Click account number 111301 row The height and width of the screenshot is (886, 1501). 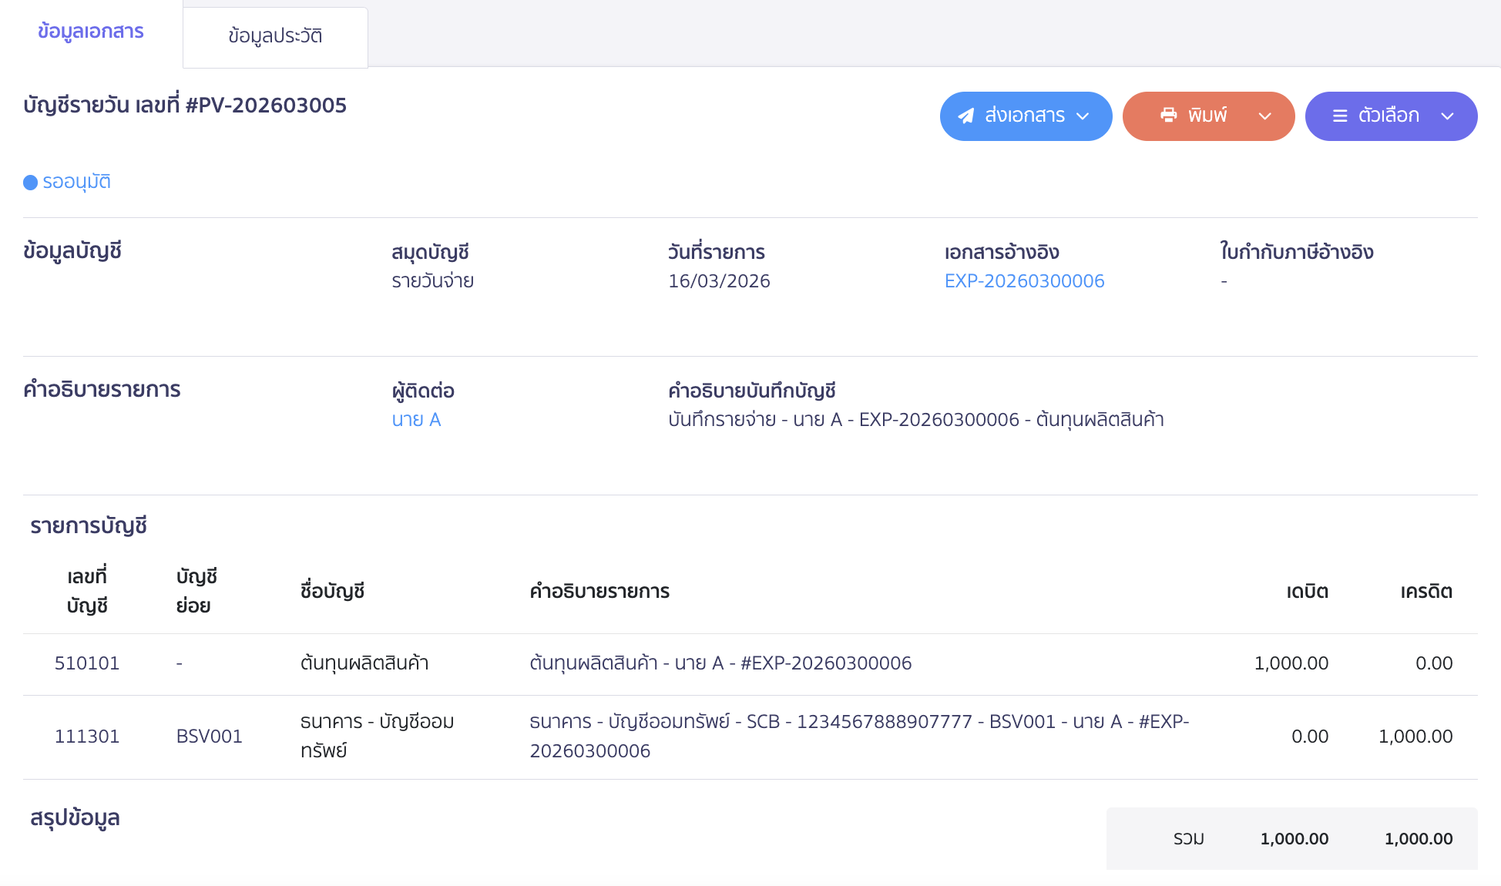(87, 737)
